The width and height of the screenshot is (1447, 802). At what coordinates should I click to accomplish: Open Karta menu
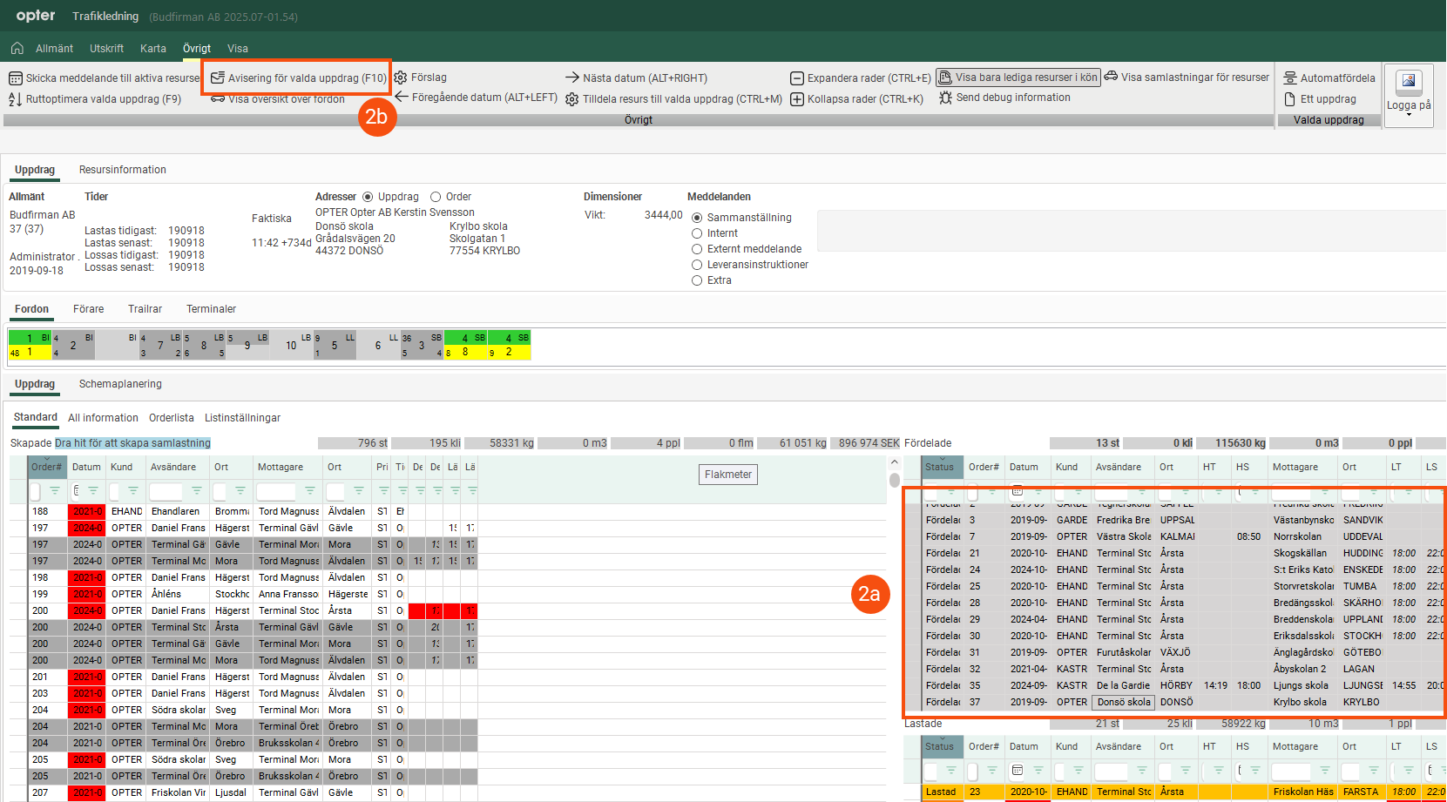point(153,49)
